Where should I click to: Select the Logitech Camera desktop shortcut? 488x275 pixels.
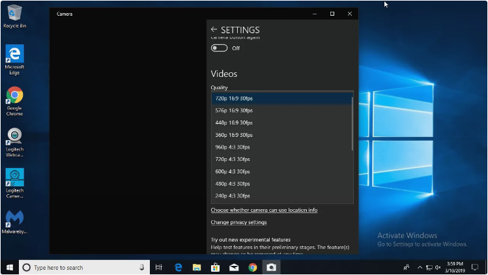click(14, 183)
